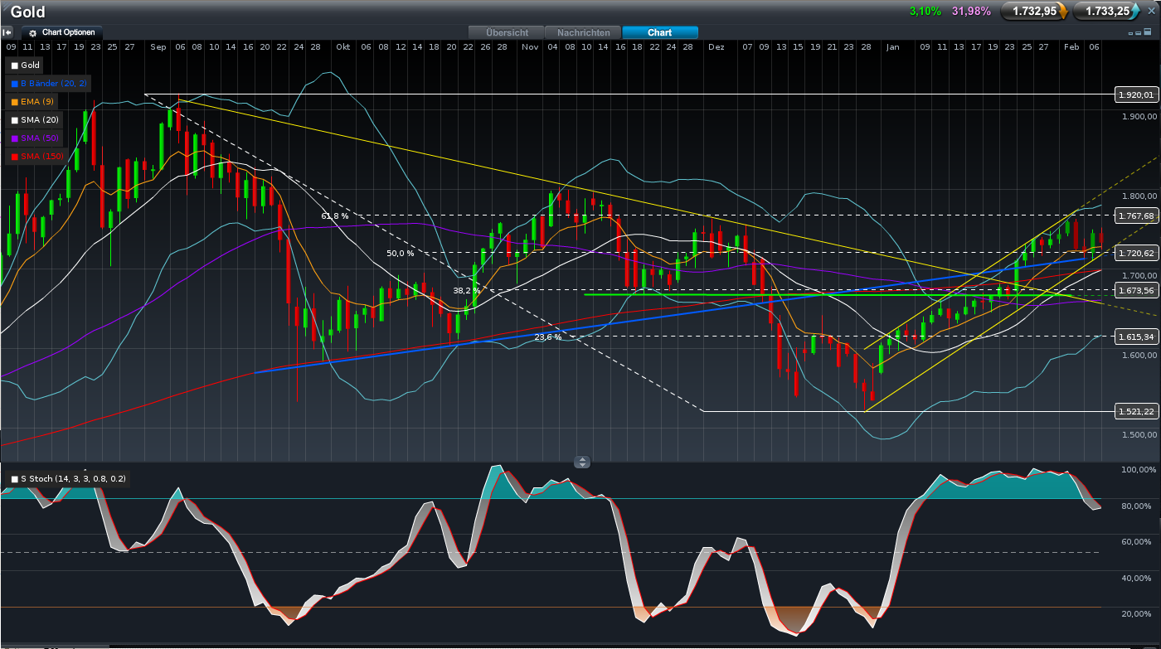Open Chart Optionen settings menu
This screenshot has height=649, width=1161.
pyautogui.click(x=62, y=32)
